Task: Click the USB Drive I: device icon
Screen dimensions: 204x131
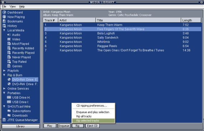Action: [9, 102]
